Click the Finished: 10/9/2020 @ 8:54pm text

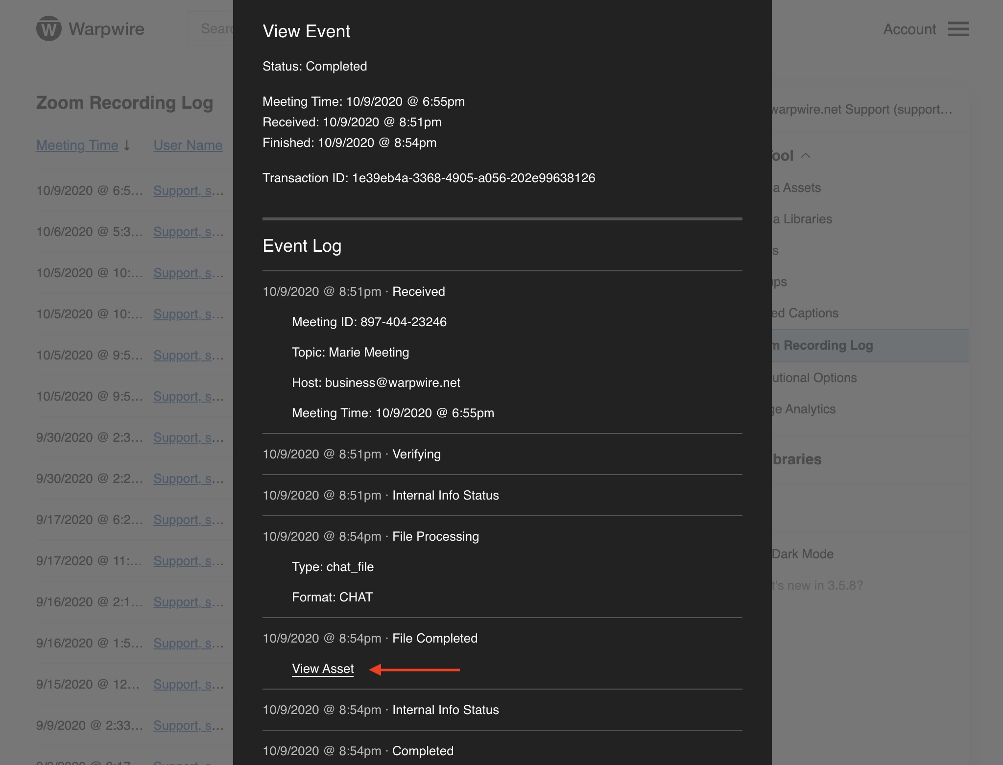tap(350, 143)
